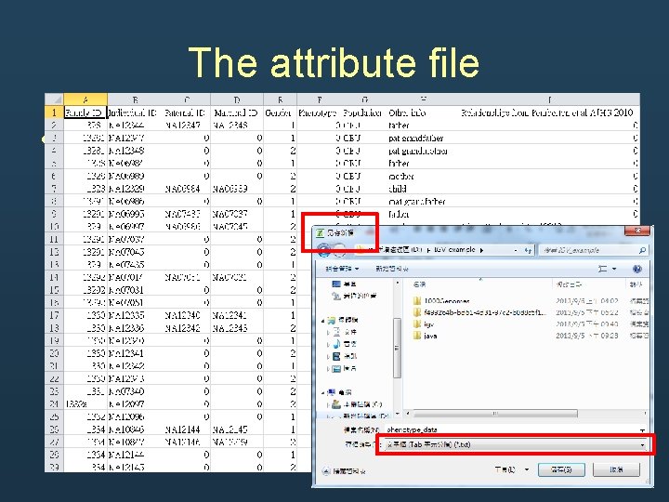Image resolution: width=669 pixels, height=502 pixels.
Task: Click the forward navigation arrow in dialog
Action: point(339,250)
